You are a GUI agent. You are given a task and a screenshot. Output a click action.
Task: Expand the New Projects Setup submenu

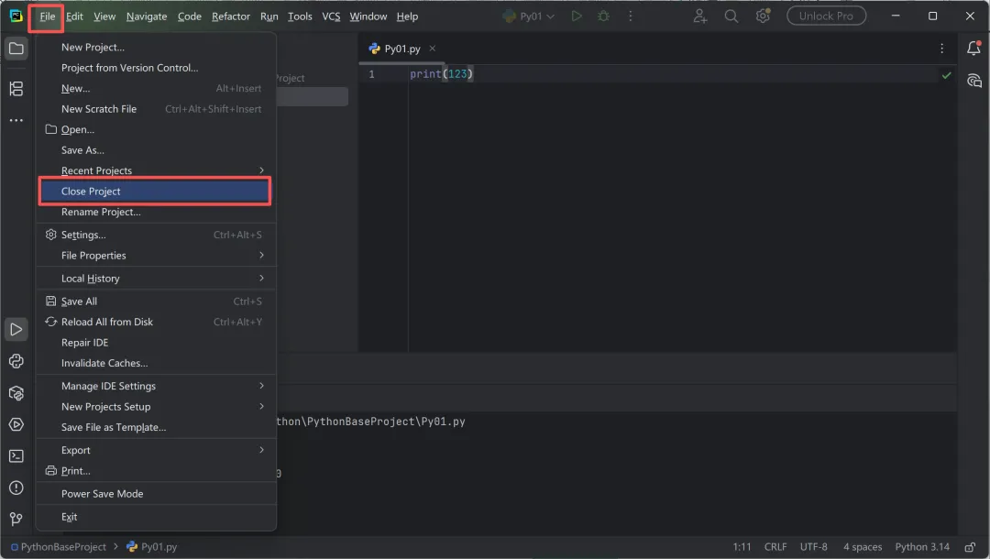[156, 406]
